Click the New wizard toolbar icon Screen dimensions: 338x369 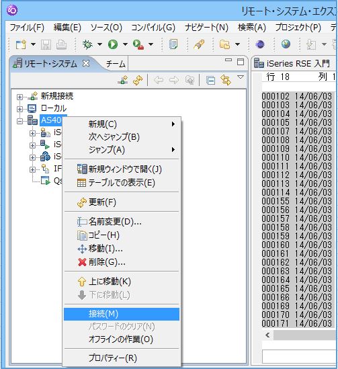pos(21,44)
